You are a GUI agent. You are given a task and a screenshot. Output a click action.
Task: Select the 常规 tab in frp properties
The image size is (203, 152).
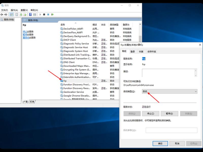(x=124, y=51)
